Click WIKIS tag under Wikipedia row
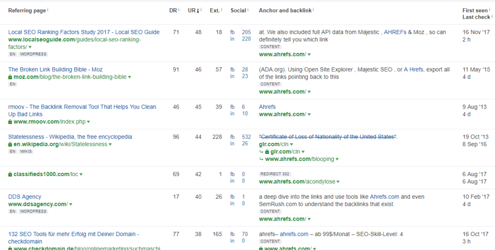 (26, 152)
